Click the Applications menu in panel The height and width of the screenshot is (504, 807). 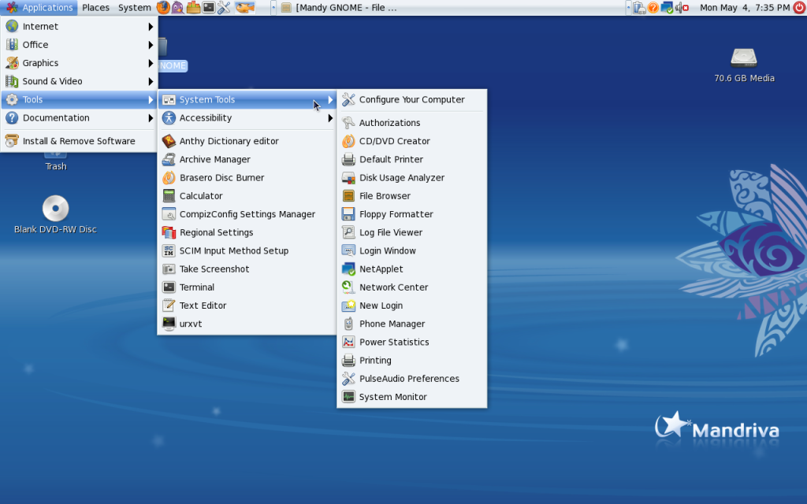39,8
